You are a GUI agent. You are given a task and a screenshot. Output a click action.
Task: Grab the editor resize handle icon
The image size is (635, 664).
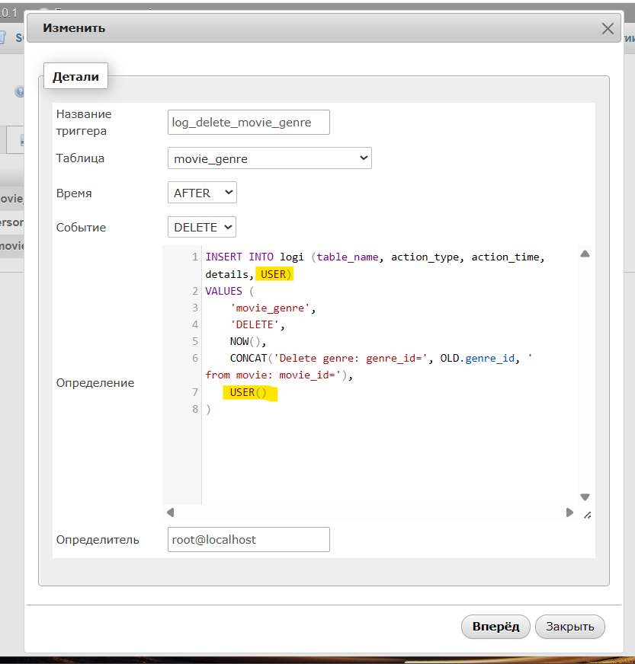tap(587, 516)
